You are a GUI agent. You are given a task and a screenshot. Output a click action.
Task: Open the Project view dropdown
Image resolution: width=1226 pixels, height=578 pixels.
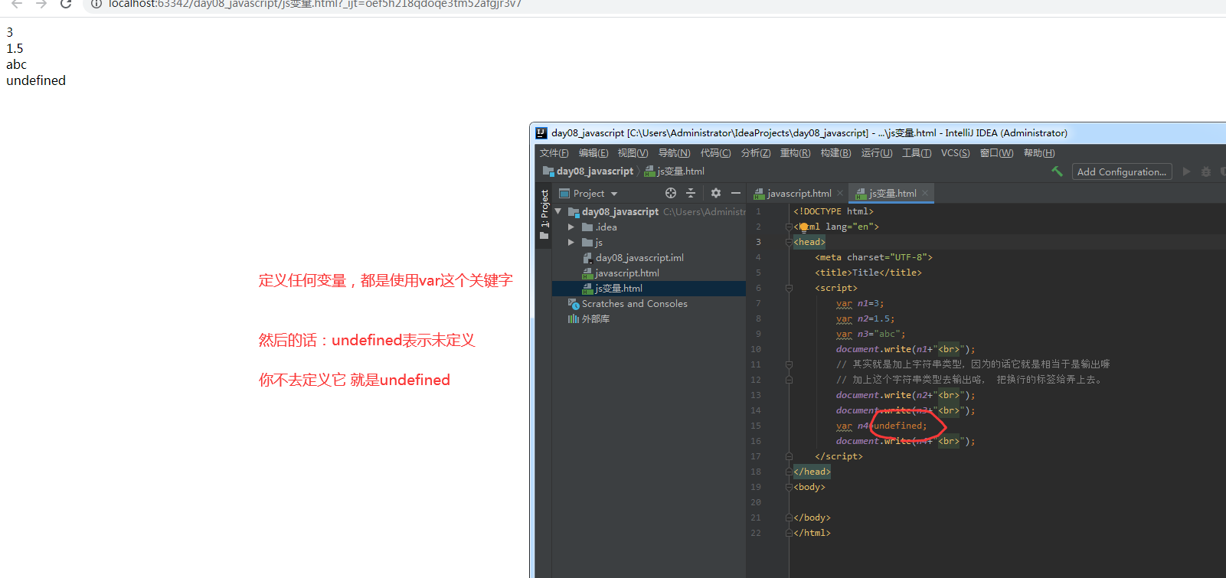coord(589,194)
